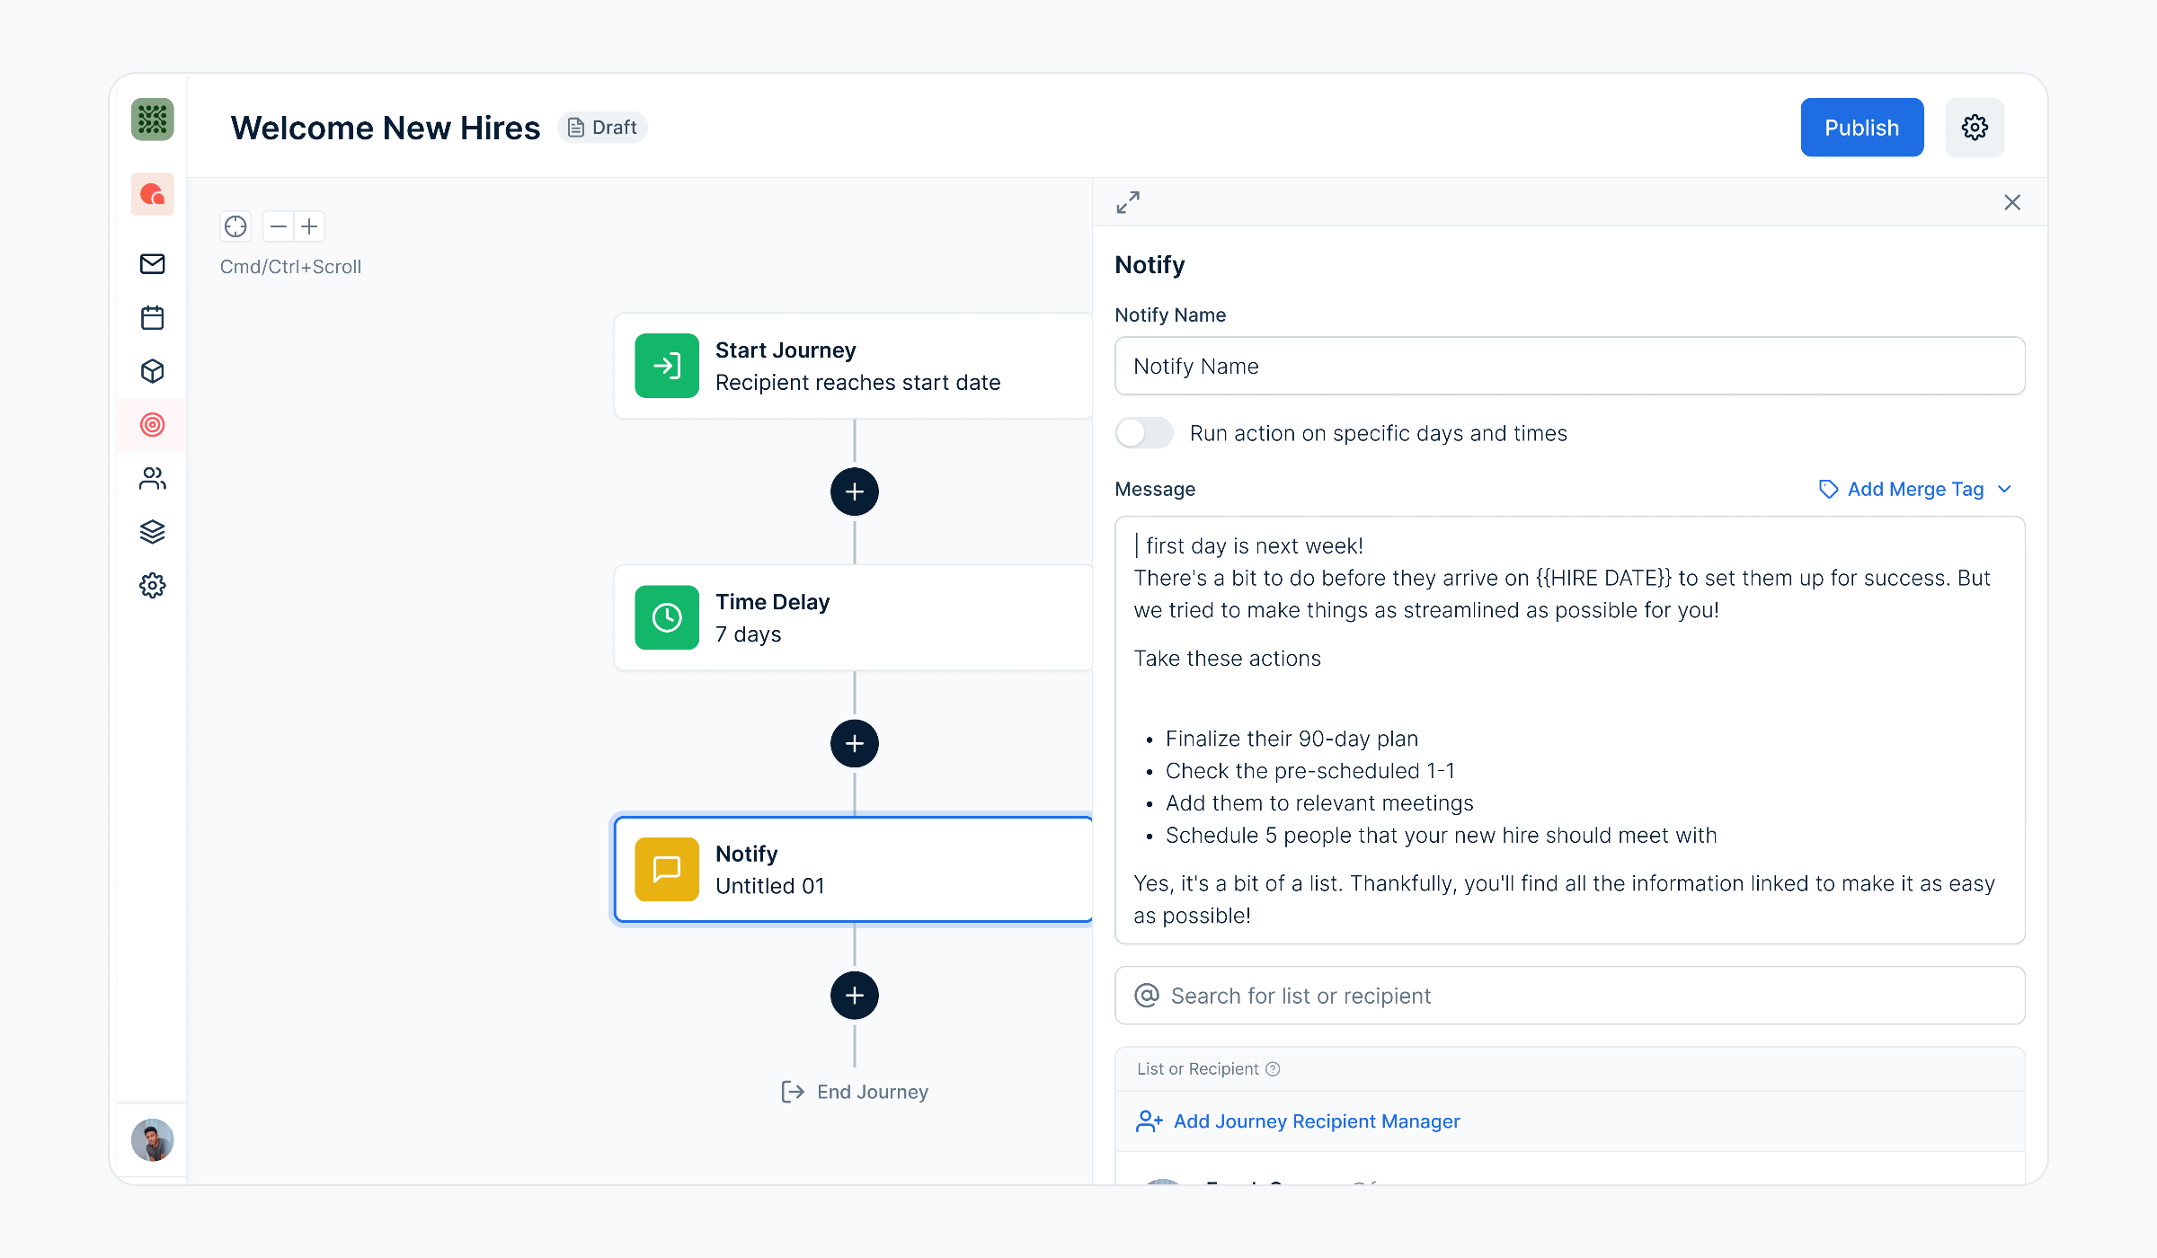Click the search for list or recipient field
The height and width of the screenshot is (1258, 2157).
coord(1568,996)
